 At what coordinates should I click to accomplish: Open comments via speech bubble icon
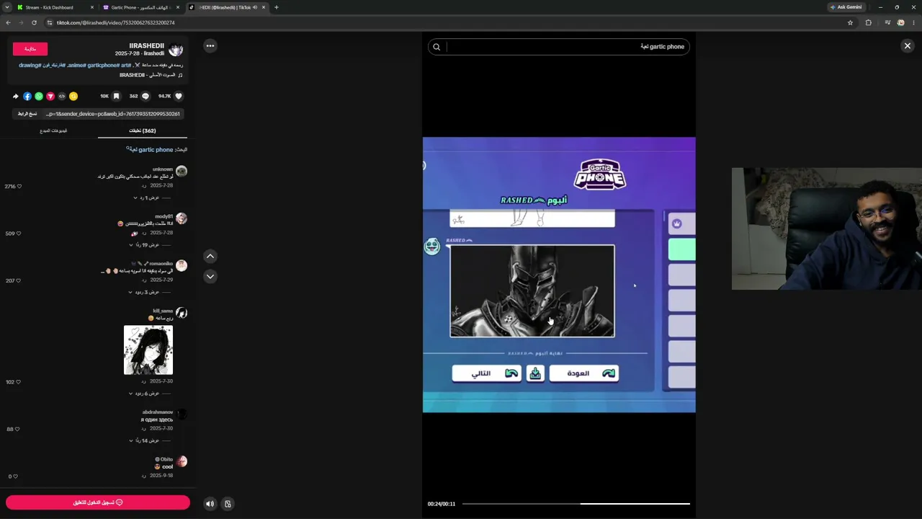click(146, 96)
